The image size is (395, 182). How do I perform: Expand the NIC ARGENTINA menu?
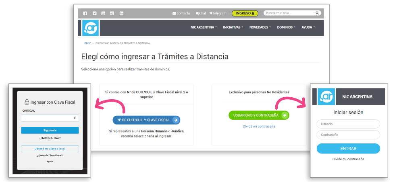coord(204,27)
